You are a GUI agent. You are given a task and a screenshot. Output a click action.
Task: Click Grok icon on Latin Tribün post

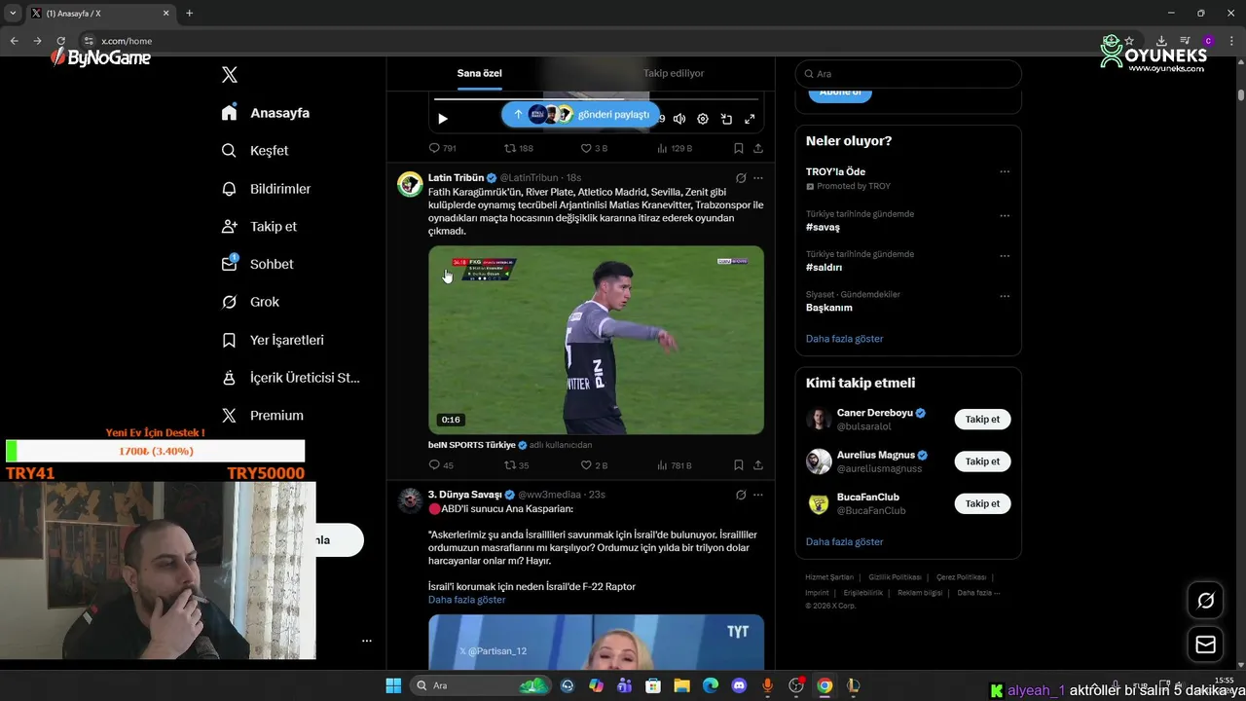coord(741,178)
